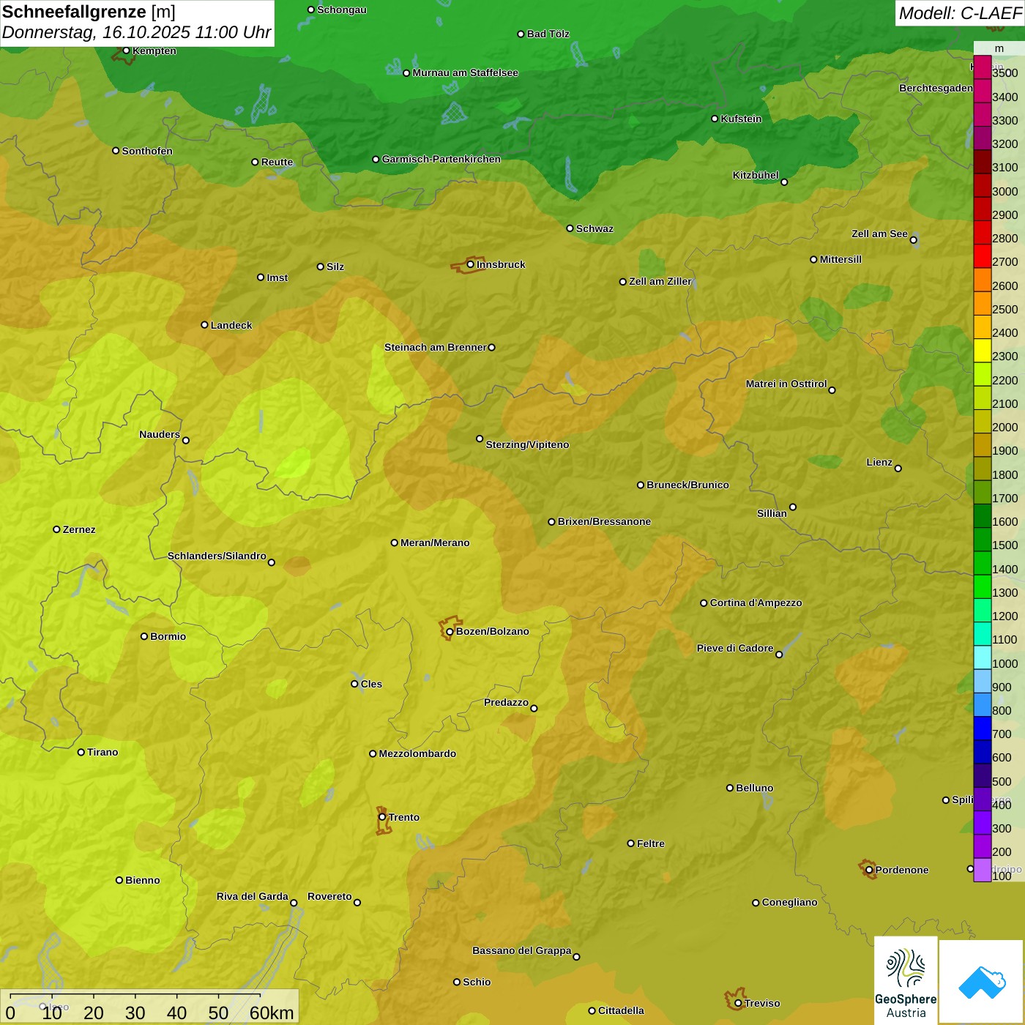Click the Bassano del Grappa label
The image size is (1025, 1025).
pos(521,950)
